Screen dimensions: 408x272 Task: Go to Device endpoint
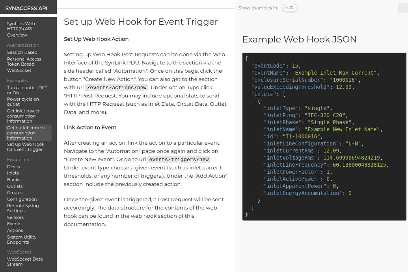click(x=14, y=167)
